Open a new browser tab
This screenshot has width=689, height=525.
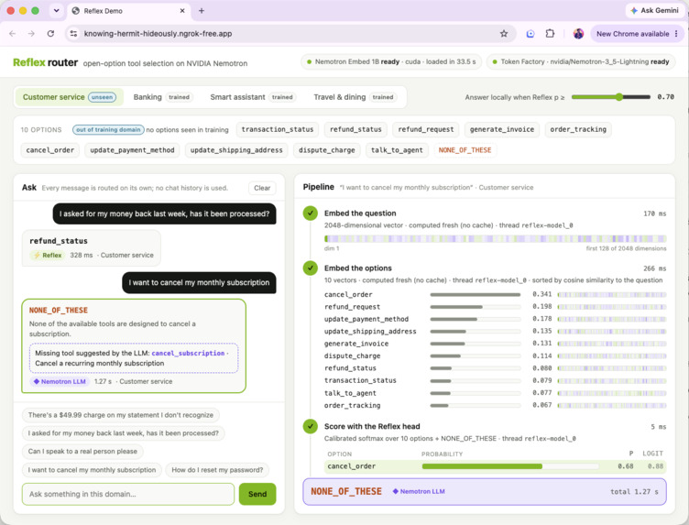202,11
